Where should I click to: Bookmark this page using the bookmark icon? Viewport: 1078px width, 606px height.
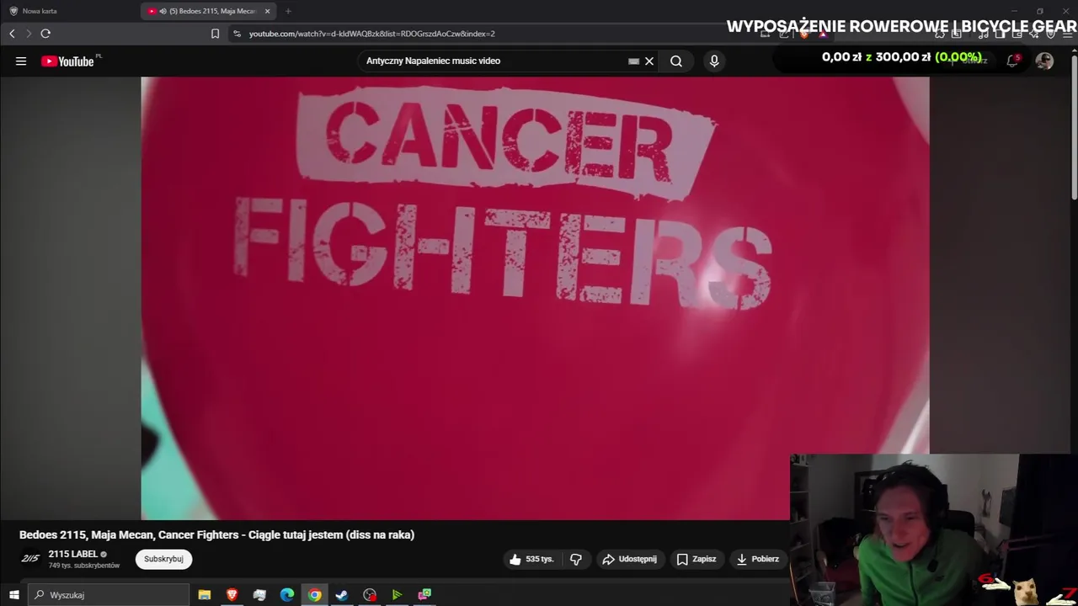tap(215, 34)
